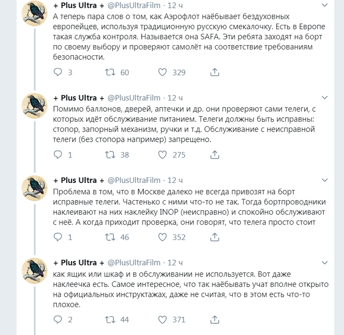
Task: Open the '12 ч' timestamp of third tweet
Action: coord(175,180)
